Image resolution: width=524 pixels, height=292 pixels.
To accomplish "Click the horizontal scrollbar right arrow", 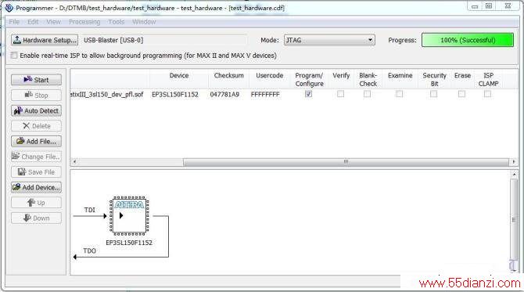I will [x=514, y=162].
